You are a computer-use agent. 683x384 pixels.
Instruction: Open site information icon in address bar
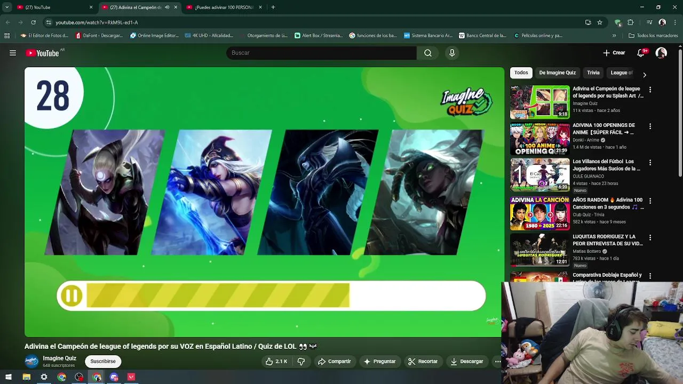[49, 22]
